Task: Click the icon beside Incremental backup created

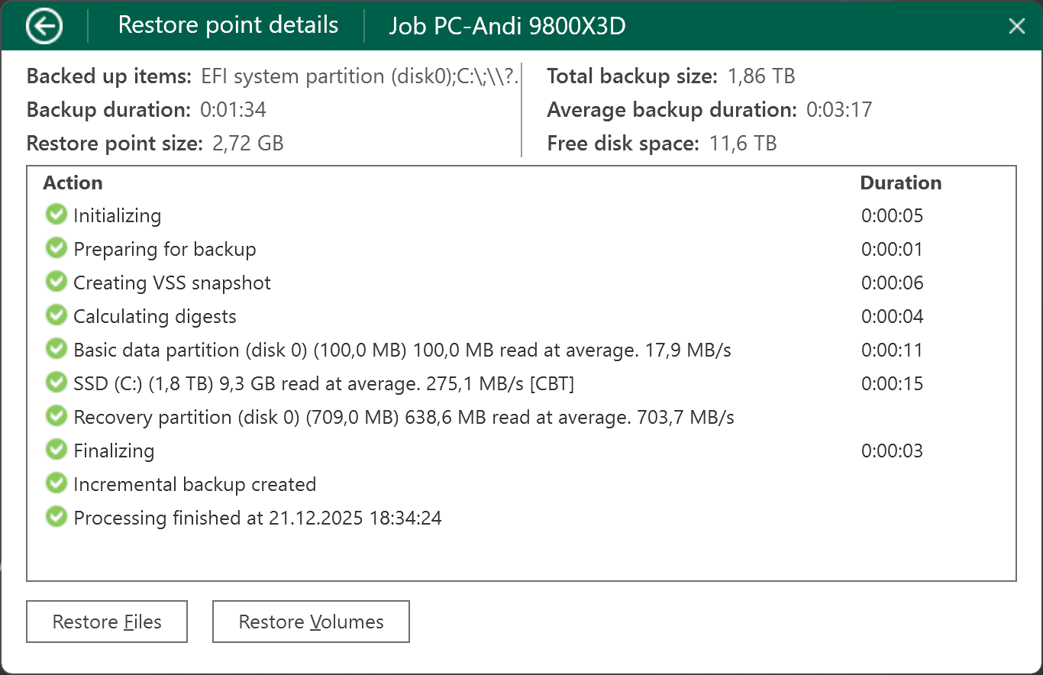Action: click(x=56, y=483)
